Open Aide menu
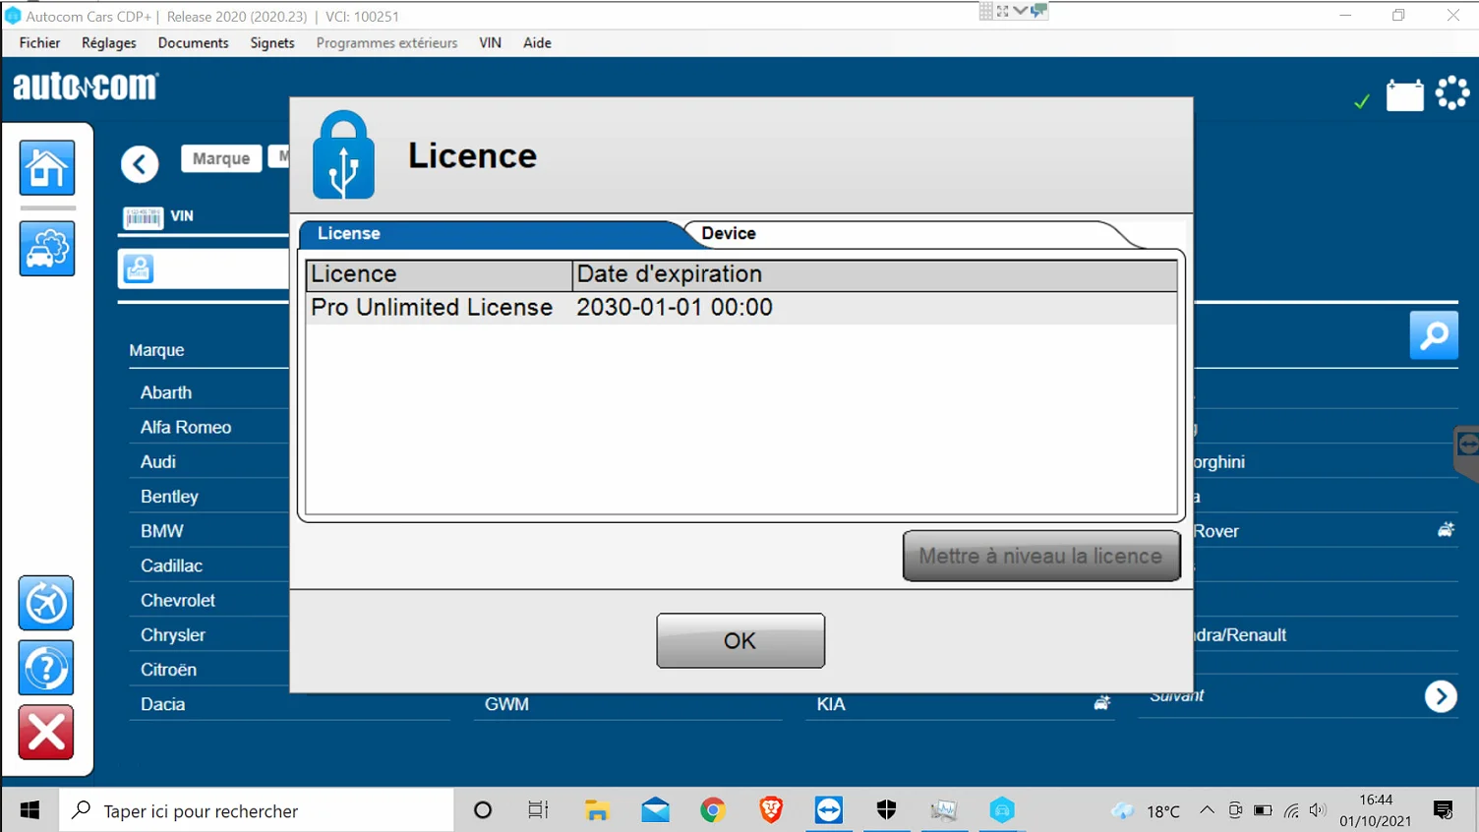 point(537,43)
